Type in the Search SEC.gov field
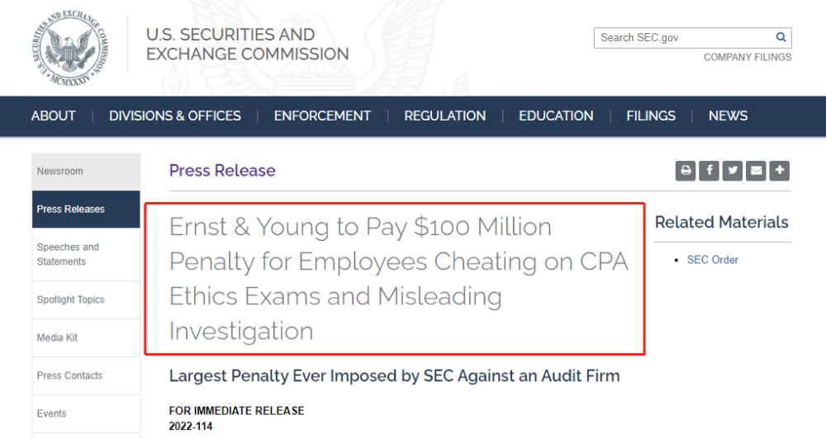Screen dimensions: 826x438 coord(681,38)
